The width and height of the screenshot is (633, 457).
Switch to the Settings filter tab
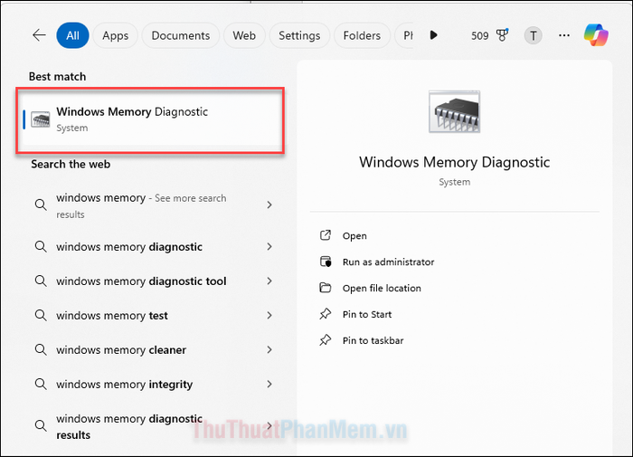(299, 35)
